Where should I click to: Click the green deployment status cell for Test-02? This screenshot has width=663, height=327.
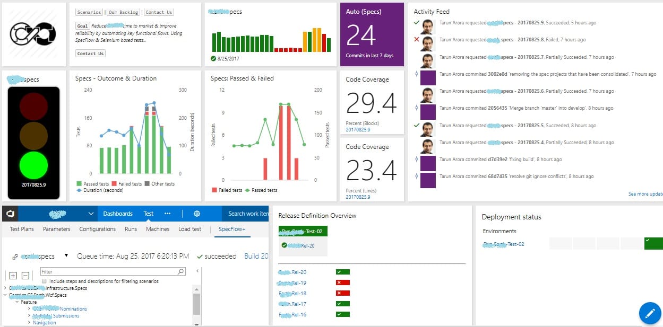[x=653, y=243]
